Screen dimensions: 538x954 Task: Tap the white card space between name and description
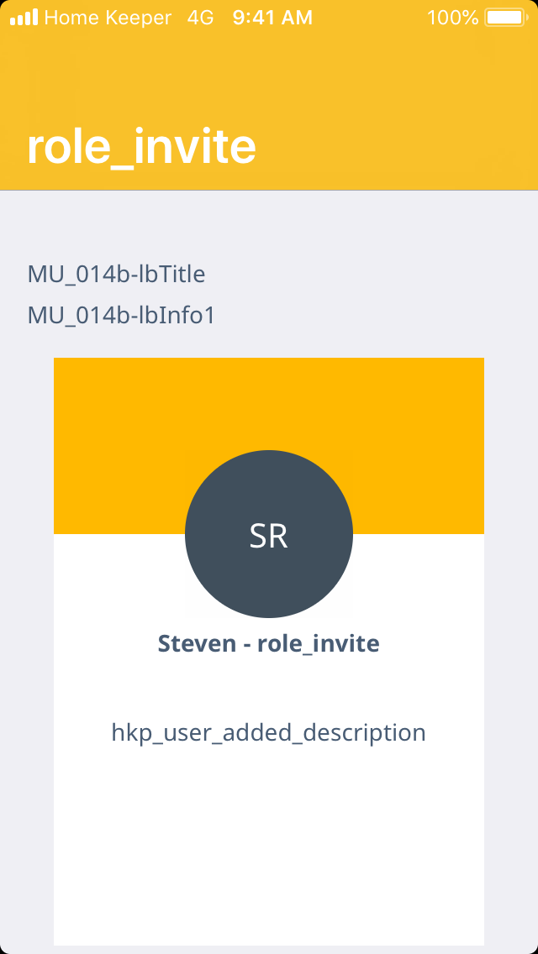pos(269,689)
